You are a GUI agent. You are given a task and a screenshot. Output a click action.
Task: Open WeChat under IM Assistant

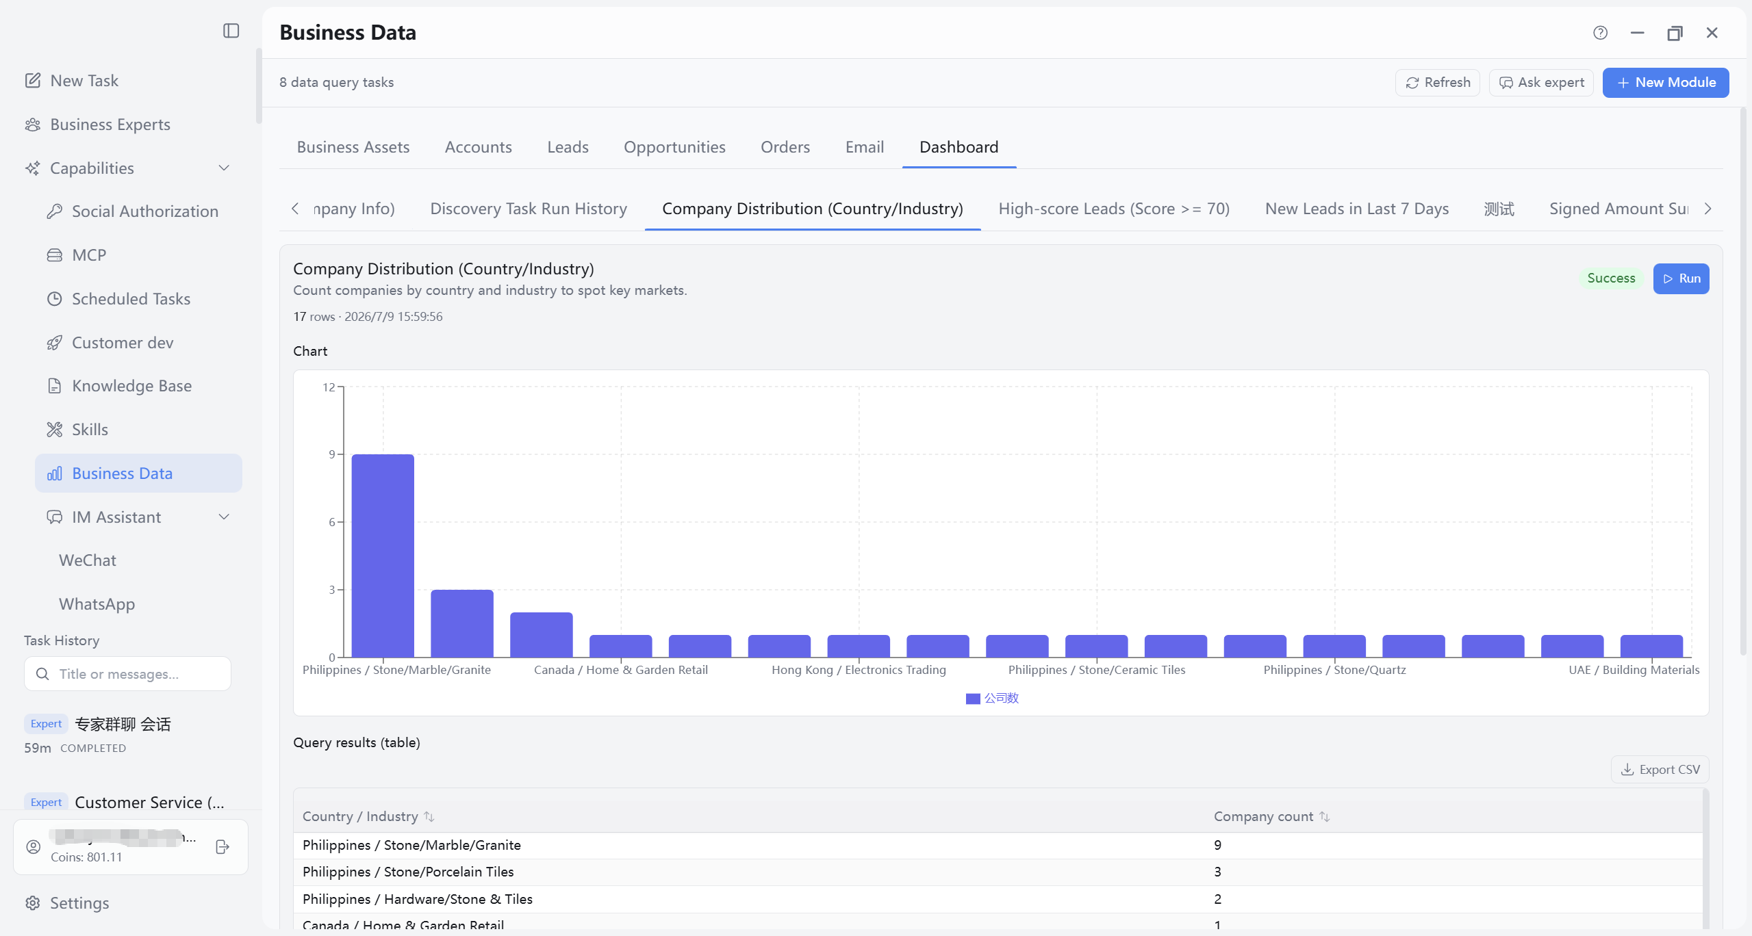(x=88, y=560)
